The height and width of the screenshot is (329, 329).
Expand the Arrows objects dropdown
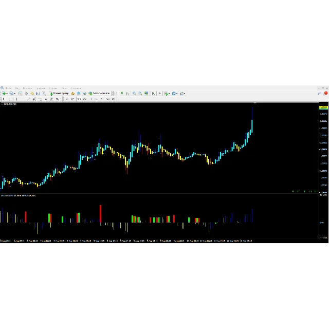pyautogui.click(x=61, y=99)
